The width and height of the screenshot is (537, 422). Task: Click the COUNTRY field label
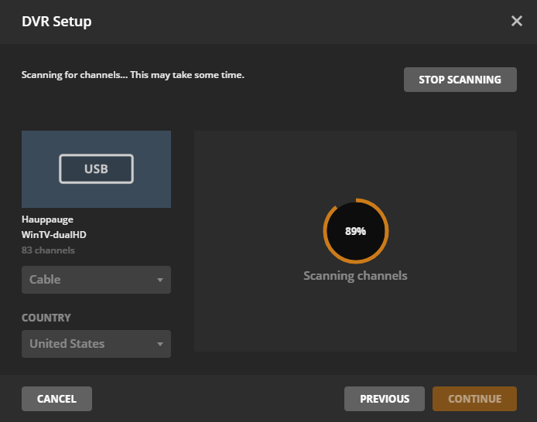coord(46,318)
